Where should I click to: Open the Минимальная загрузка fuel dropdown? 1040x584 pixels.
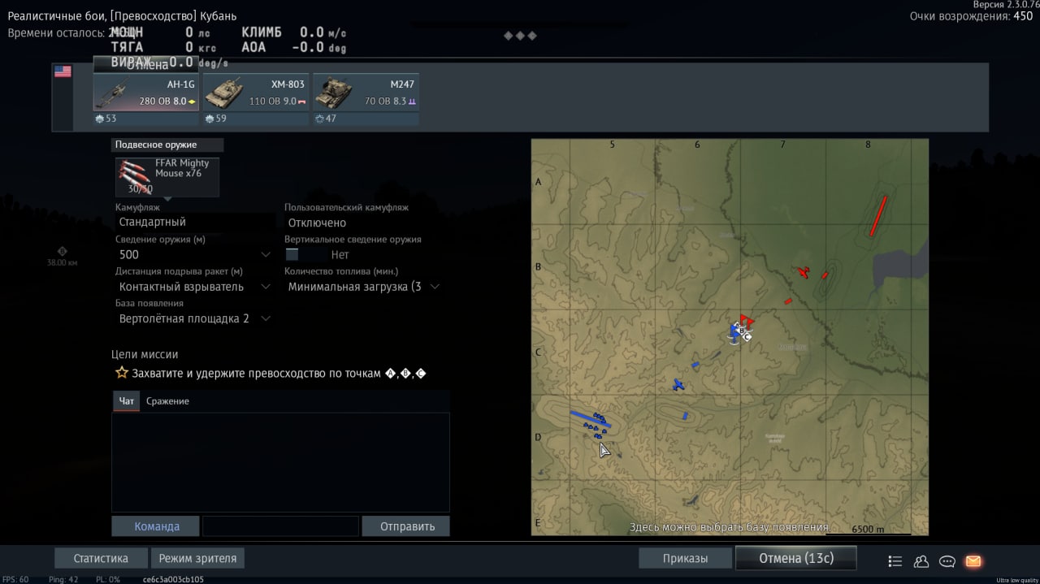(363, 287)
